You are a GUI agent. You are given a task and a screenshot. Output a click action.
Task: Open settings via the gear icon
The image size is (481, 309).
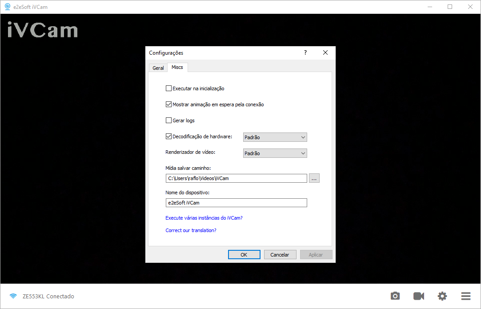tap(442, 296)
